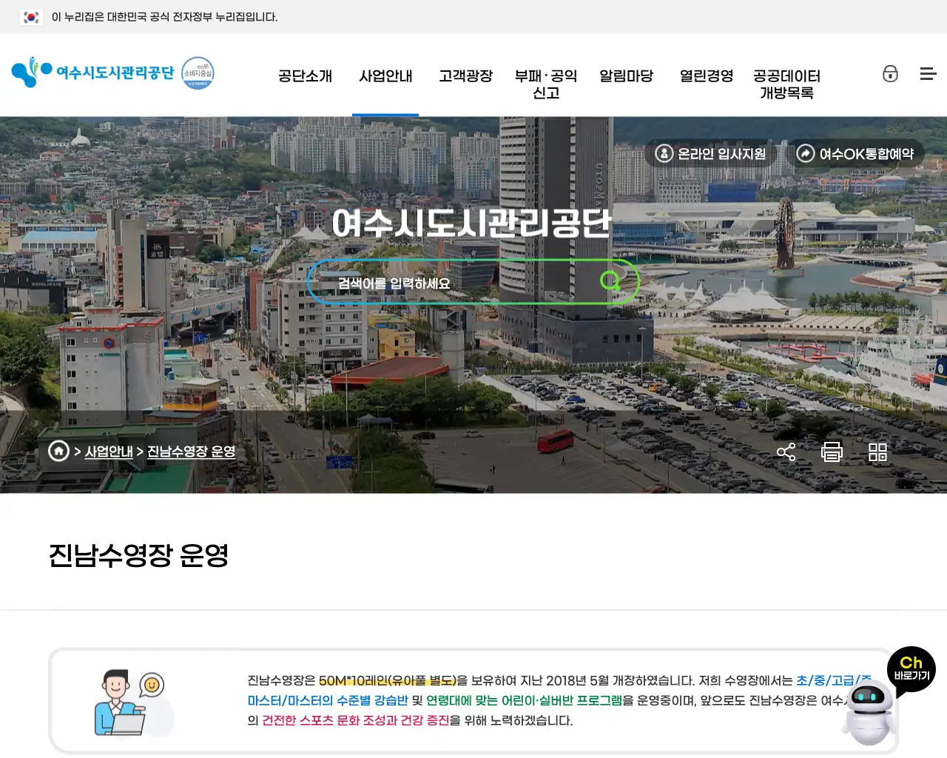Viewport: 947px width, 758px height.
Task: Open the 고객광장 menu
Action: click(x=466, y=76)
